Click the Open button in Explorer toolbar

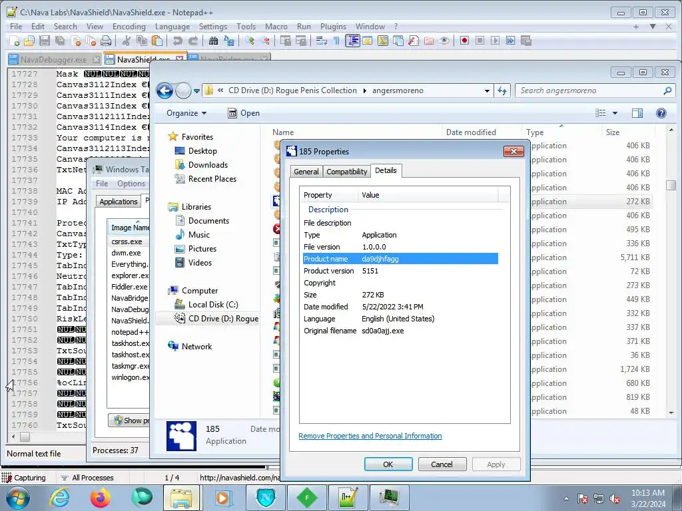(244, 113)
